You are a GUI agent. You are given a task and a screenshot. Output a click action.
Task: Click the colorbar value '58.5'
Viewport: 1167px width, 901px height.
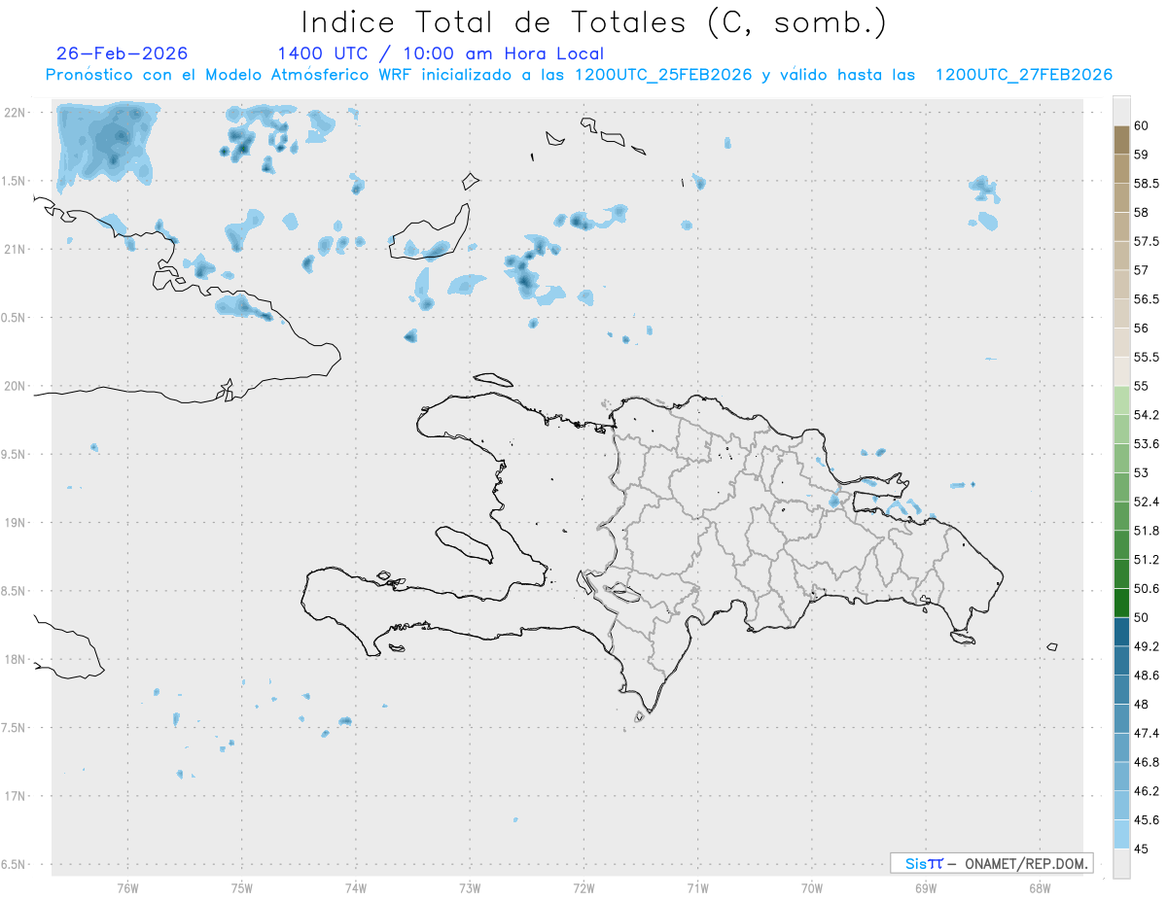1146,183
